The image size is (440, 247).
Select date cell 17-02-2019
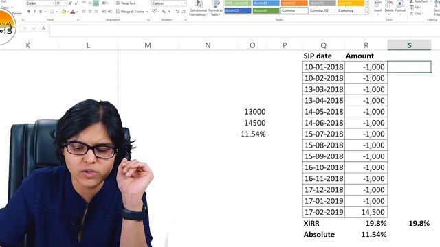tap(324, 212)
